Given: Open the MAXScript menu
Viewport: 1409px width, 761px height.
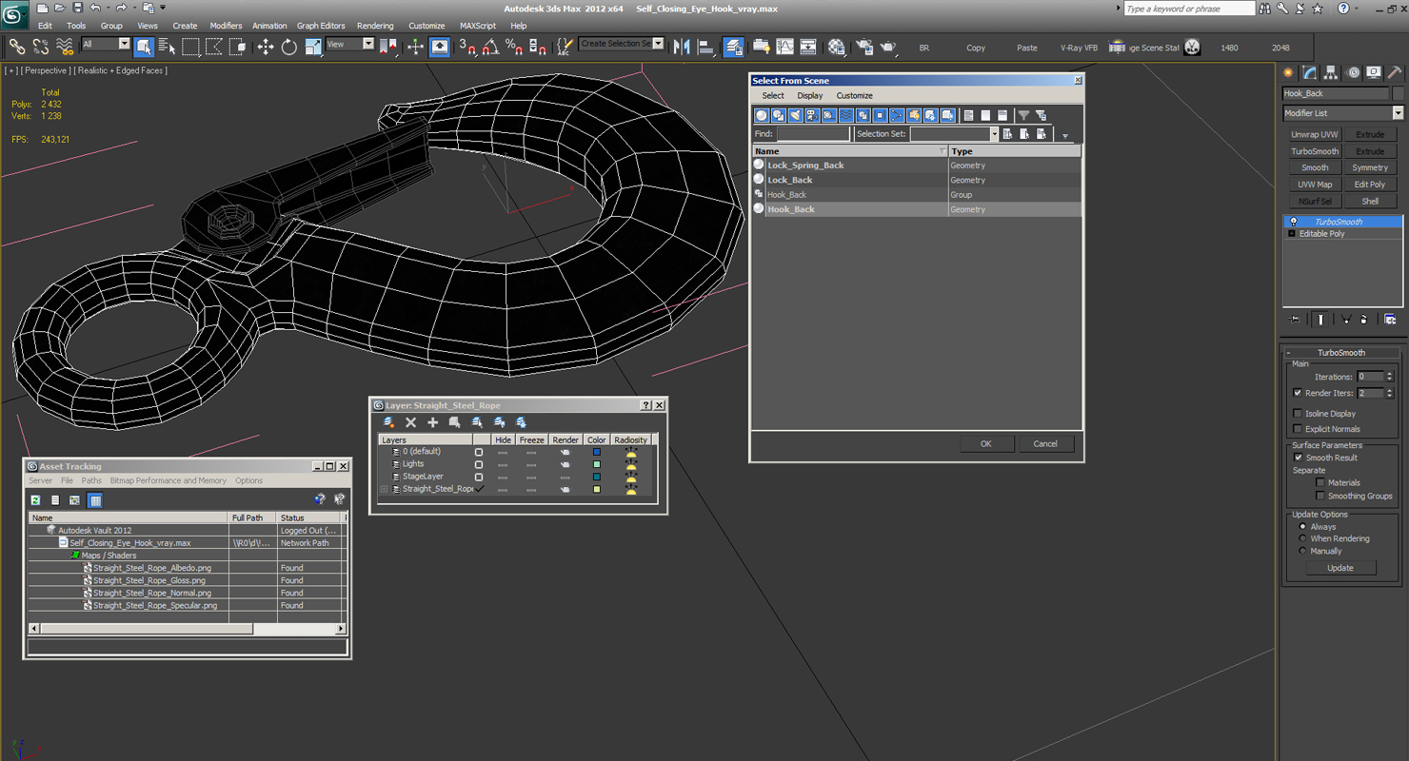Looking at the screenshot, I should (x=478, y=26).
